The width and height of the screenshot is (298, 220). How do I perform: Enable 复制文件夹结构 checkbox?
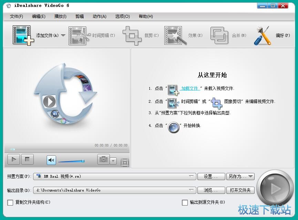click(x=10, y=202)
